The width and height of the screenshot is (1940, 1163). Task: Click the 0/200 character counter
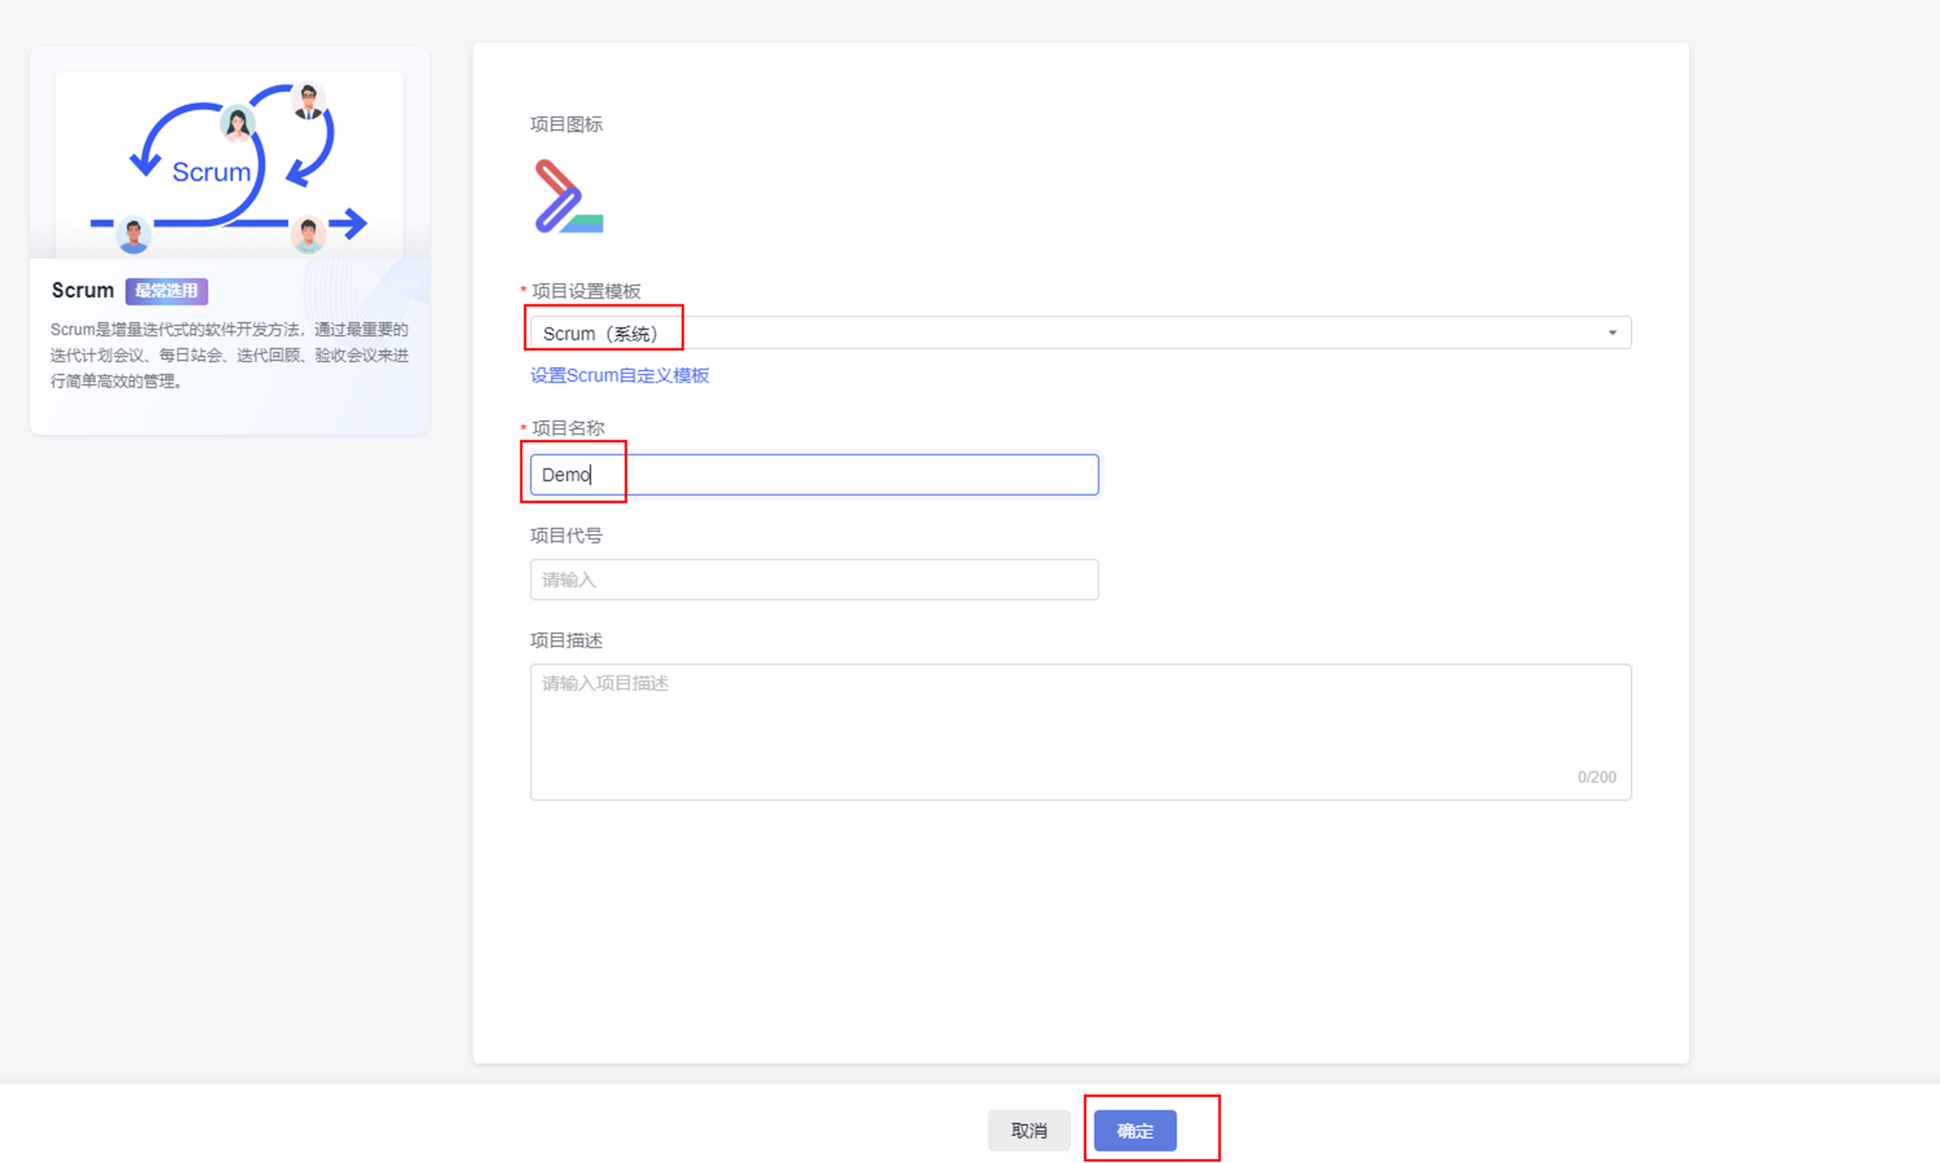pos(1596,777)
